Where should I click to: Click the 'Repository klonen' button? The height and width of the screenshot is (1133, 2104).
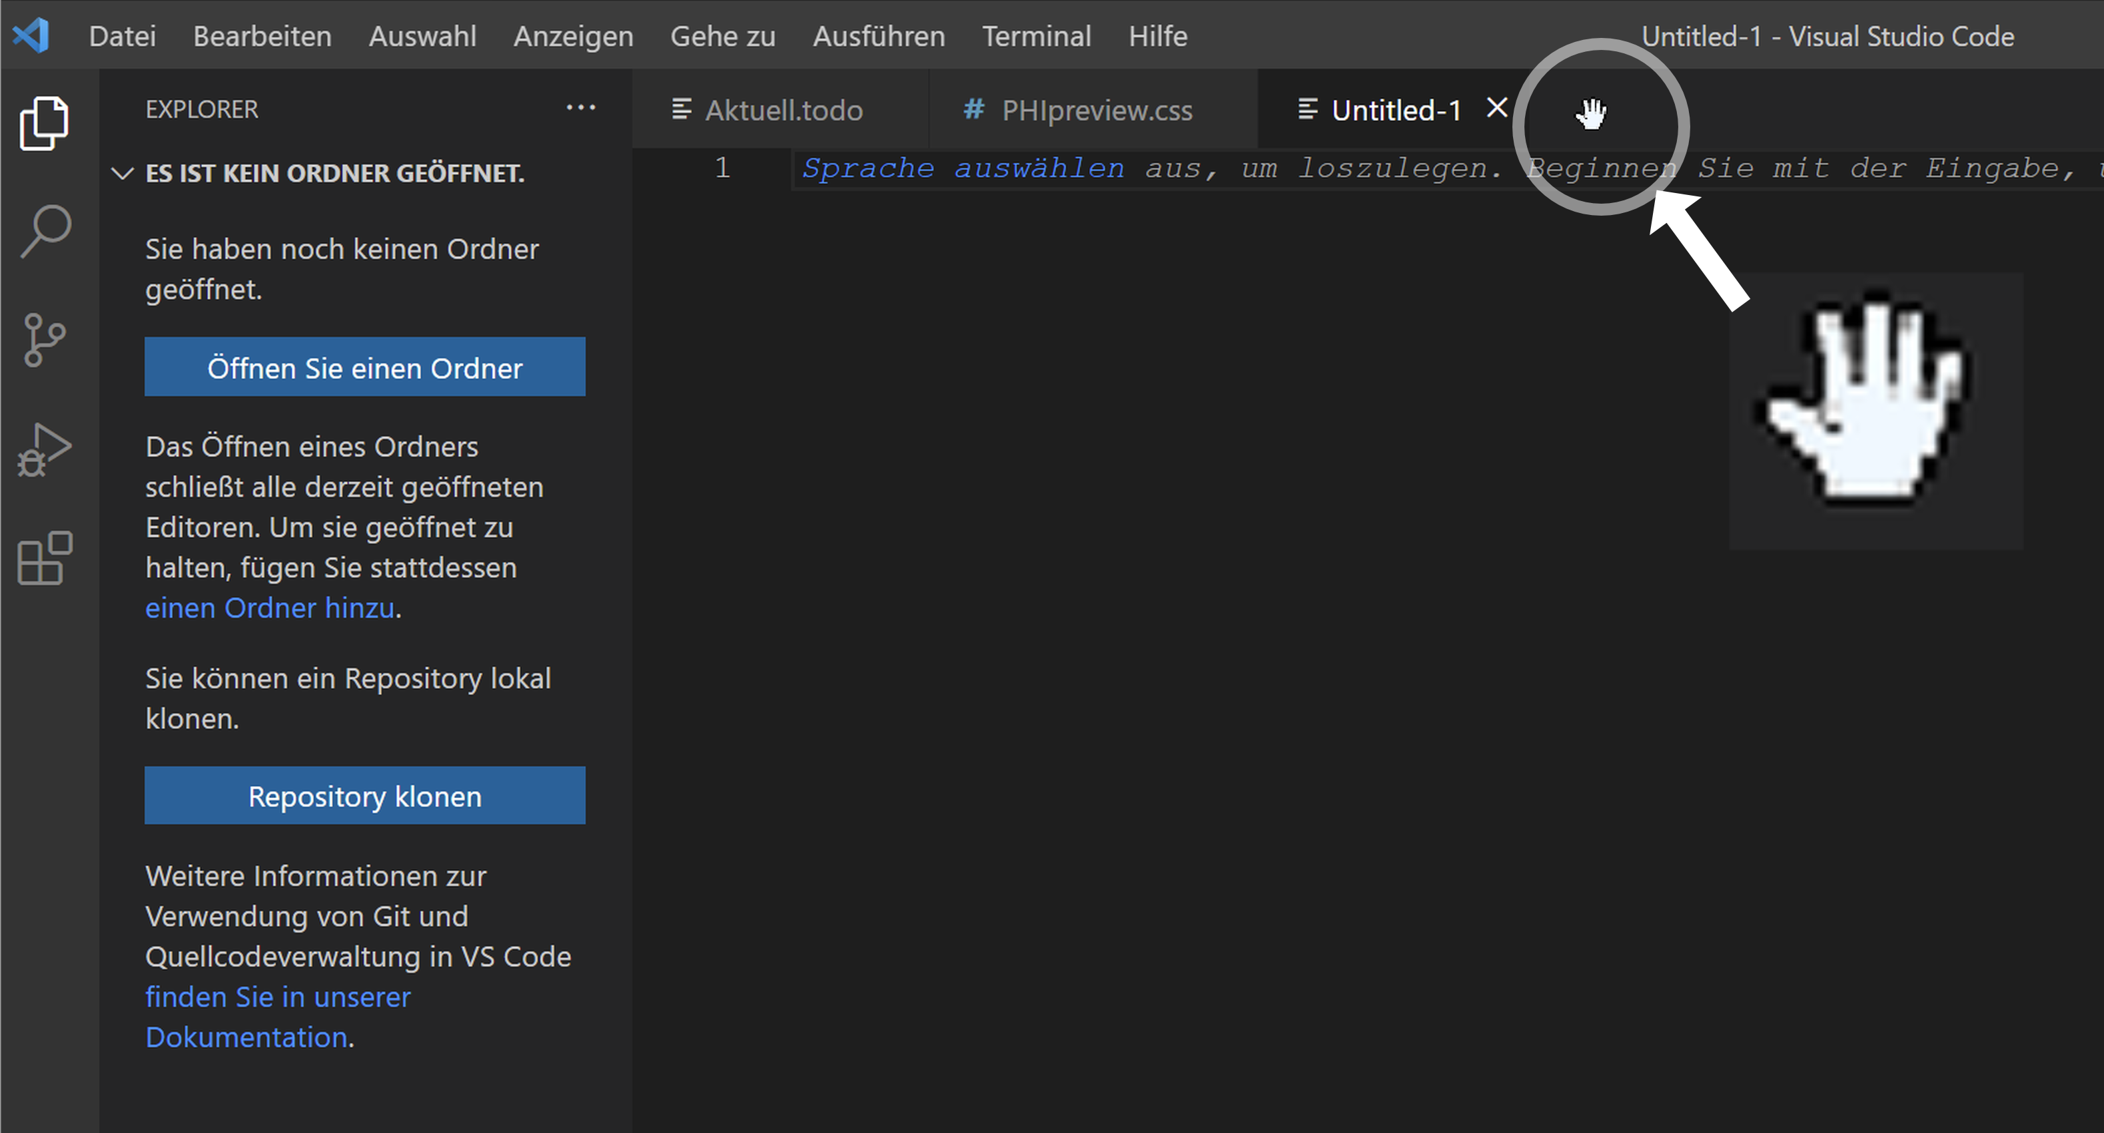(x=365, y=796)
